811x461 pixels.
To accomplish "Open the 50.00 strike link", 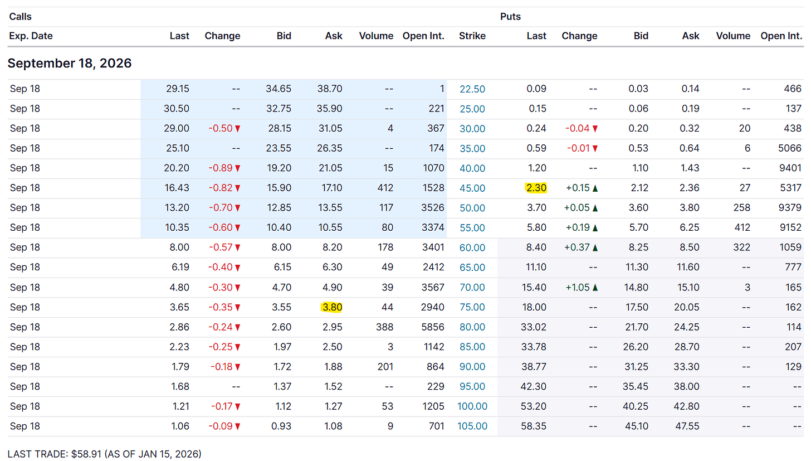I will (x=472, y=208).
